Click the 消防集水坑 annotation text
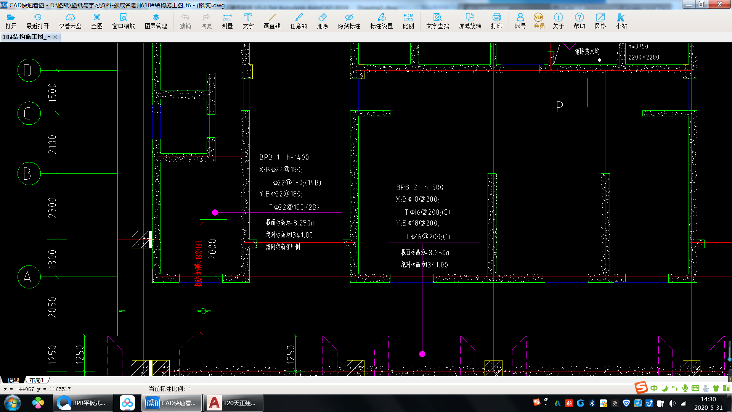The image size is (732, 412). 587,51
